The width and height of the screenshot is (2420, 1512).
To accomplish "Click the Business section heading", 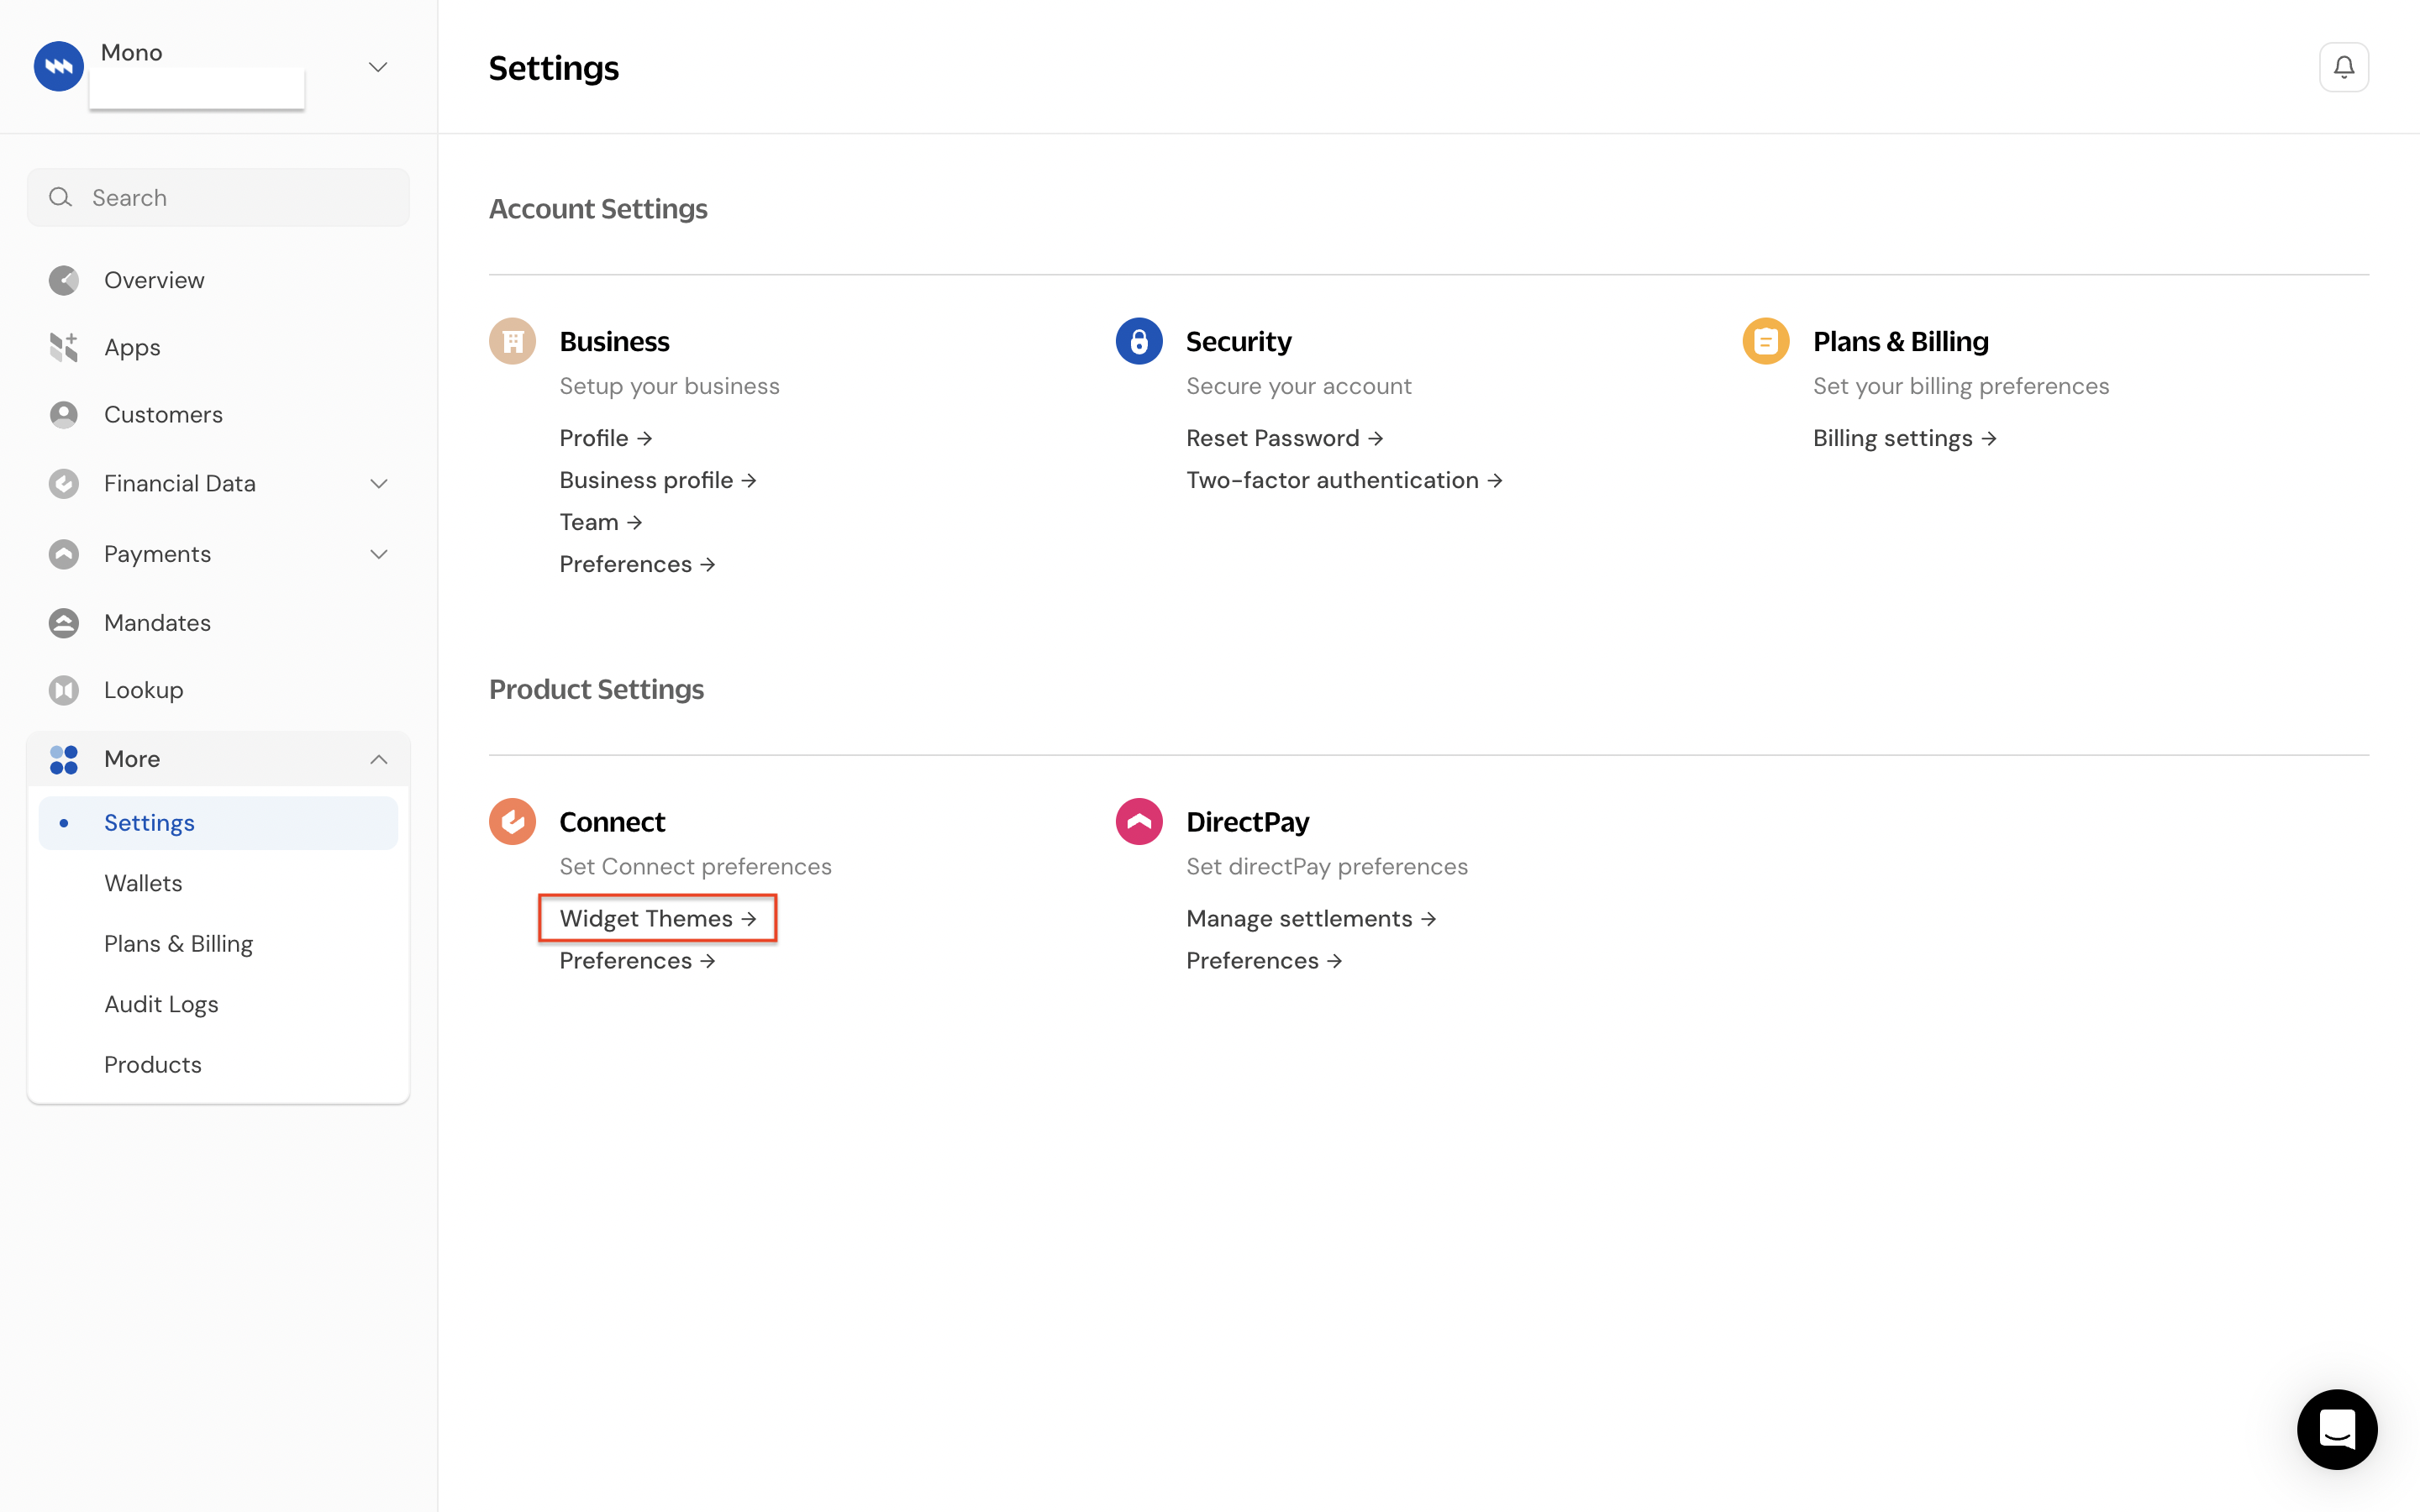I will point(614,341).
